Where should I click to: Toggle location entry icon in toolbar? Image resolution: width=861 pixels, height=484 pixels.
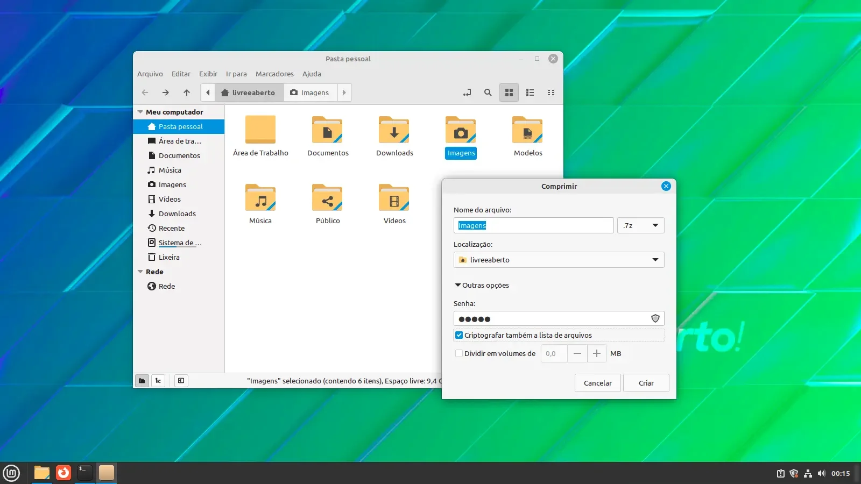(x=467, y=92)
